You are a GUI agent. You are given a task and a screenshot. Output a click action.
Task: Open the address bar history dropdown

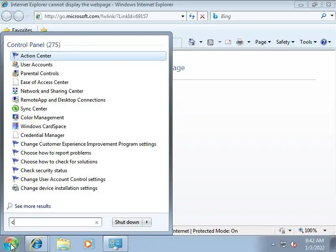pyautogui.click(x=183, y=16)
